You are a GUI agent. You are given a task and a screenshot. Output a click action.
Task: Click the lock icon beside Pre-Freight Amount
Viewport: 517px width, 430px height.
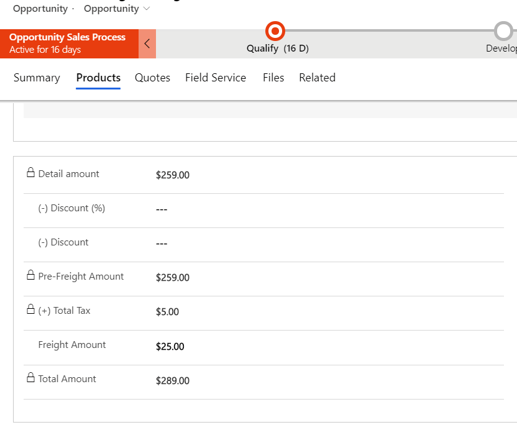pos(30,275)
